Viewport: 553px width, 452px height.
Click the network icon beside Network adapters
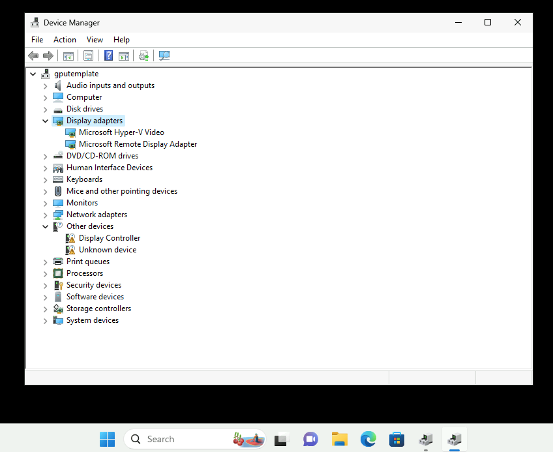point(58,215)
